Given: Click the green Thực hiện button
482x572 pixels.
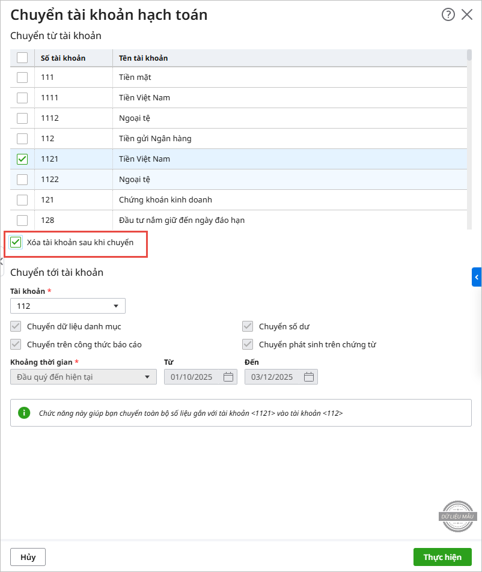Looking at the screenshot, I should (442, 557).
